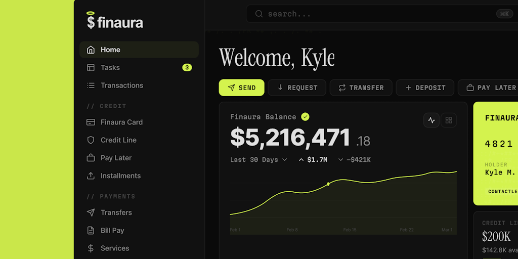Open the Installments page
This screenshot has width=518, height=259.
pos(139,176)
